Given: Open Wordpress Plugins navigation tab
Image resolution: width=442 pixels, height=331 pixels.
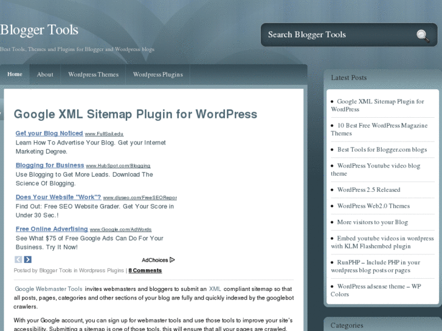Looking at the screenshot, I should 158,75.
